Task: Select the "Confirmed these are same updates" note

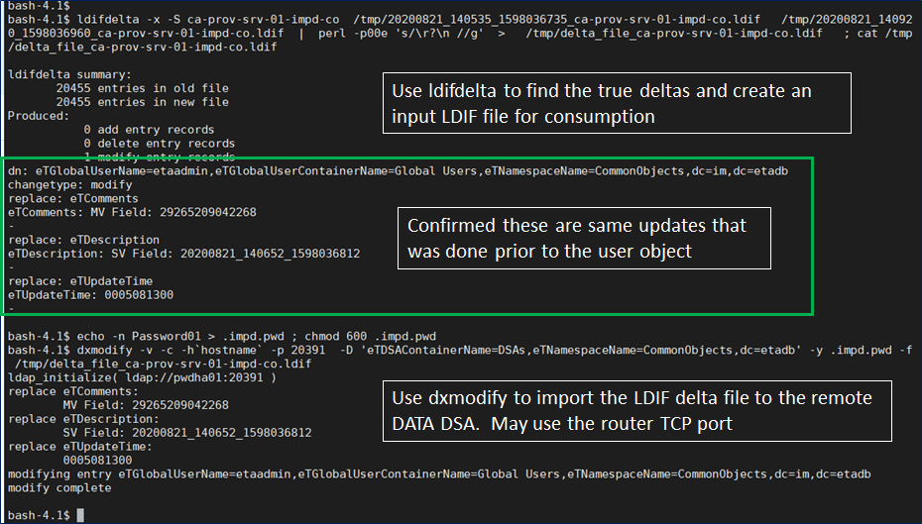Action: pos(584,238)
